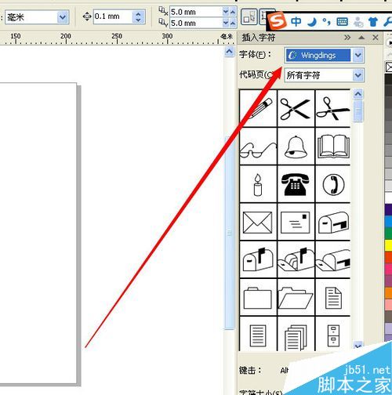Pick the orange color swatch in palette

(x=388, y=293)
